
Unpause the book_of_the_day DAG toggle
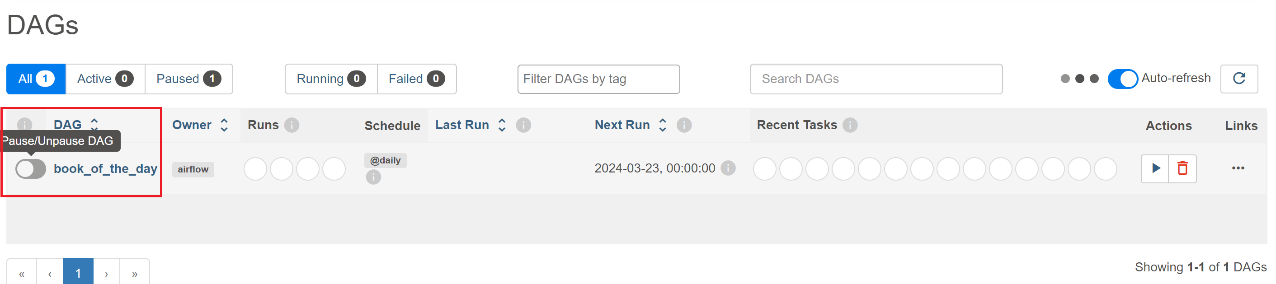(x=31, y=169)
